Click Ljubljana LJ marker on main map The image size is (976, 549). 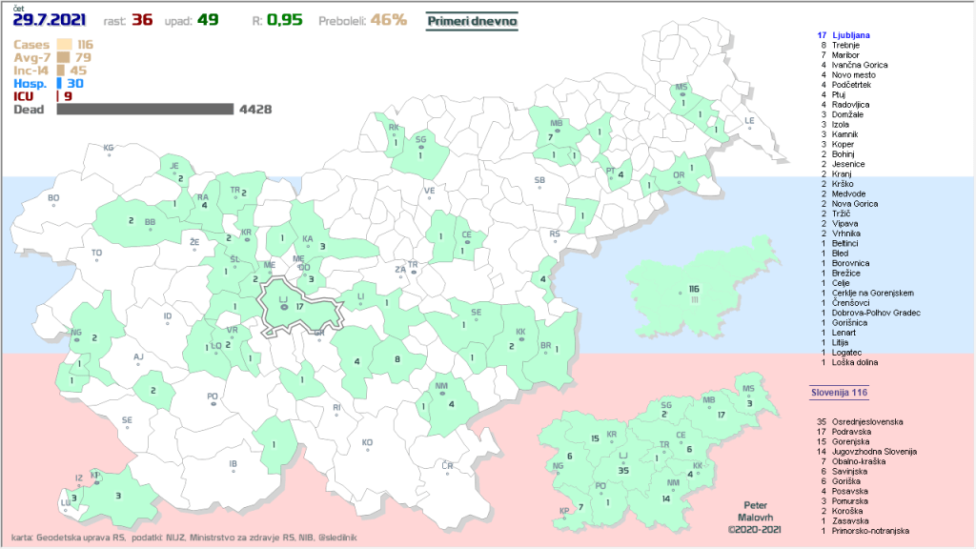[282, 306]
